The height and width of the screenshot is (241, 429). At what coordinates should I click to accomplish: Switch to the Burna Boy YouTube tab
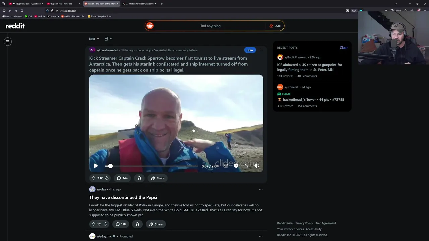tap(26, 4)
